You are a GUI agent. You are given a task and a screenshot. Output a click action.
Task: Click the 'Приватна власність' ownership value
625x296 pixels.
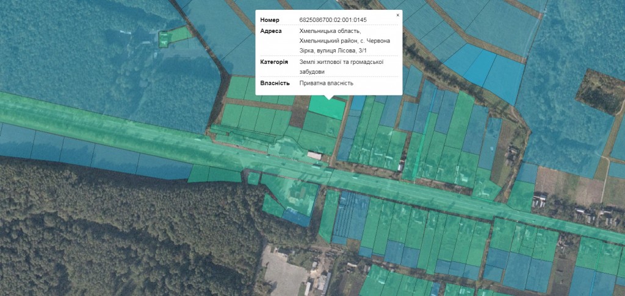326,83
